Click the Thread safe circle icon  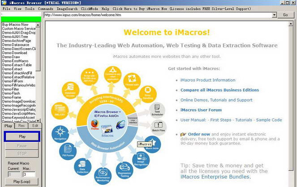point(132,81)
